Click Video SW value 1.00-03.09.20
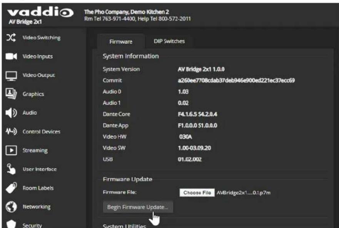Image resolution: width=339 pixels, height=228 pixels. point(194,148)
